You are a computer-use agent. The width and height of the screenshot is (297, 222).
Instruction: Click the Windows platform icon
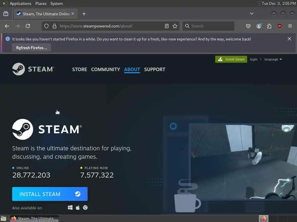(70, 208)
